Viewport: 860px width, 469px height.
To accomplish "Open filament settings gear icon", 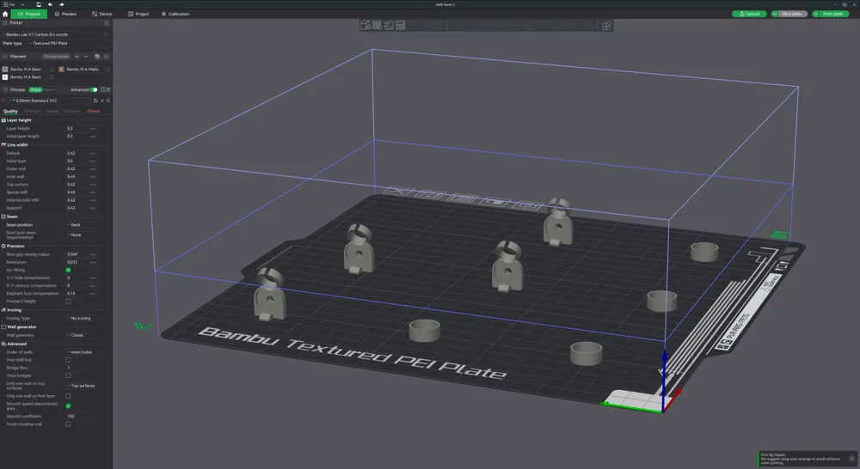I will point(107,57).
